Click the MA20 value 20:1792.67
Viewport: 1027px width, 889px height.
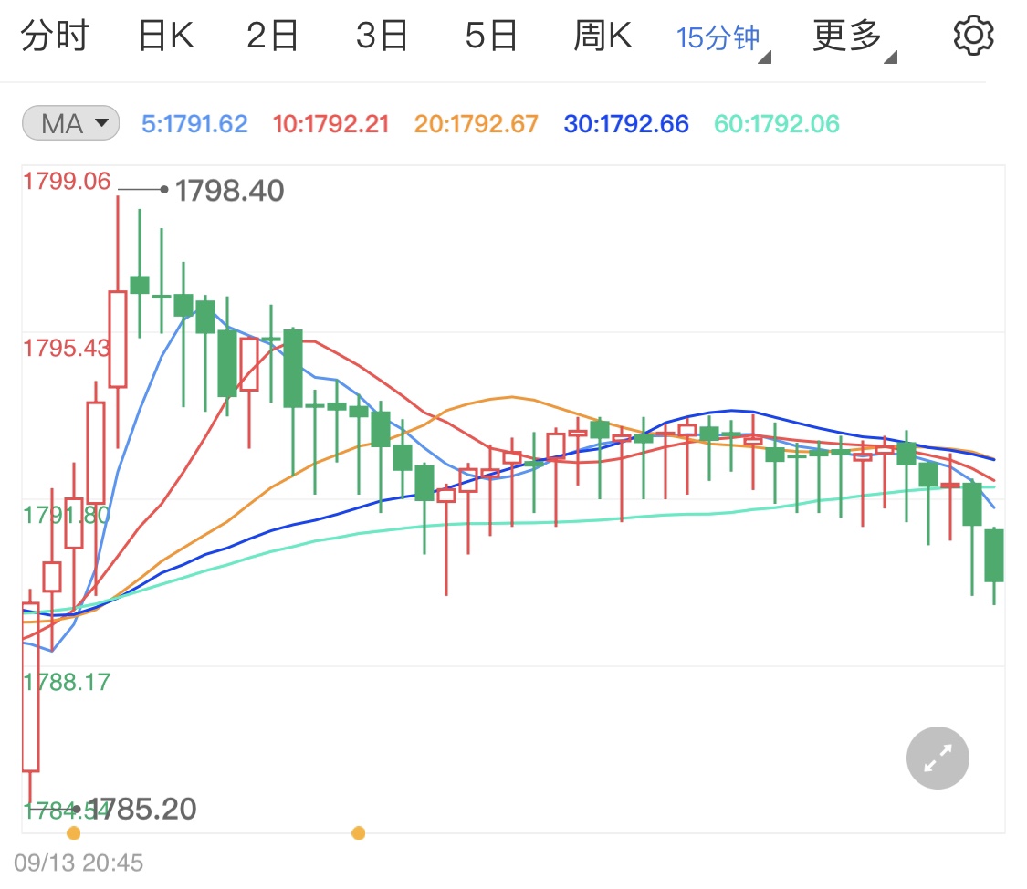[x=477, y=124]
